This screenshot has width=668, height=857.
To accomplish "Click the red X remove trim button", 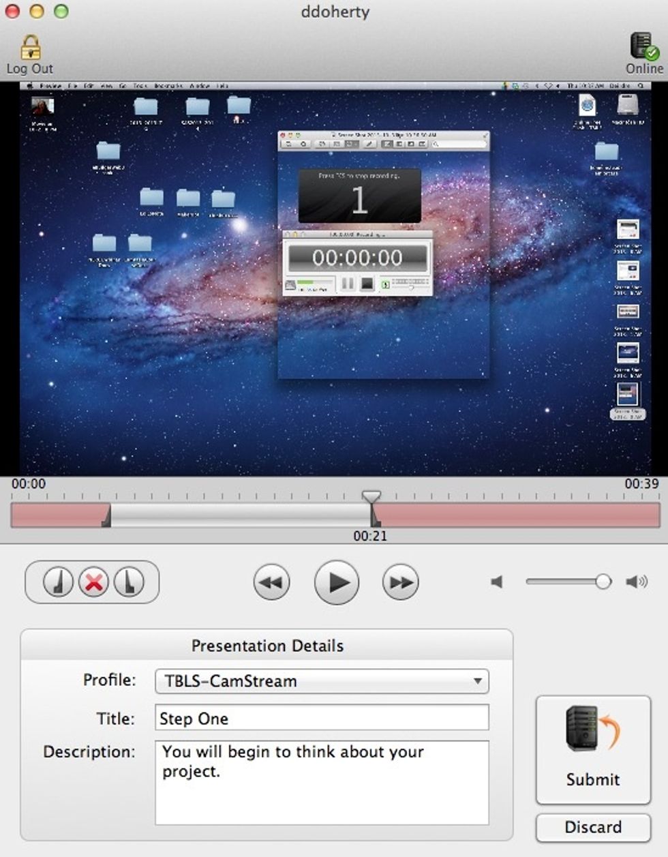I will click(x=93, y=582).
